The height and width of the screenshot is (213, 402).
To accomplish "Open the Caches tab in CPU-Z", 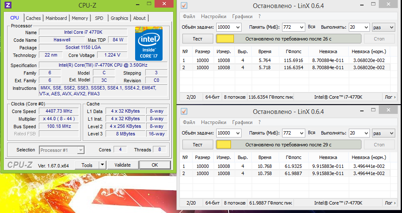I will click(33, 18).
